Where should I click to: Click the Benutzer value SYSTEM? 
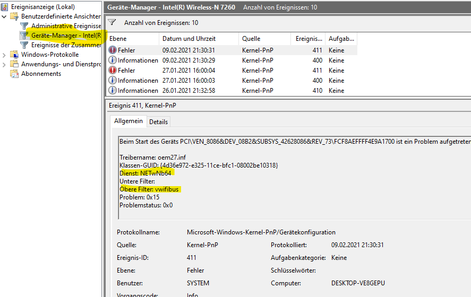[198, 283]
